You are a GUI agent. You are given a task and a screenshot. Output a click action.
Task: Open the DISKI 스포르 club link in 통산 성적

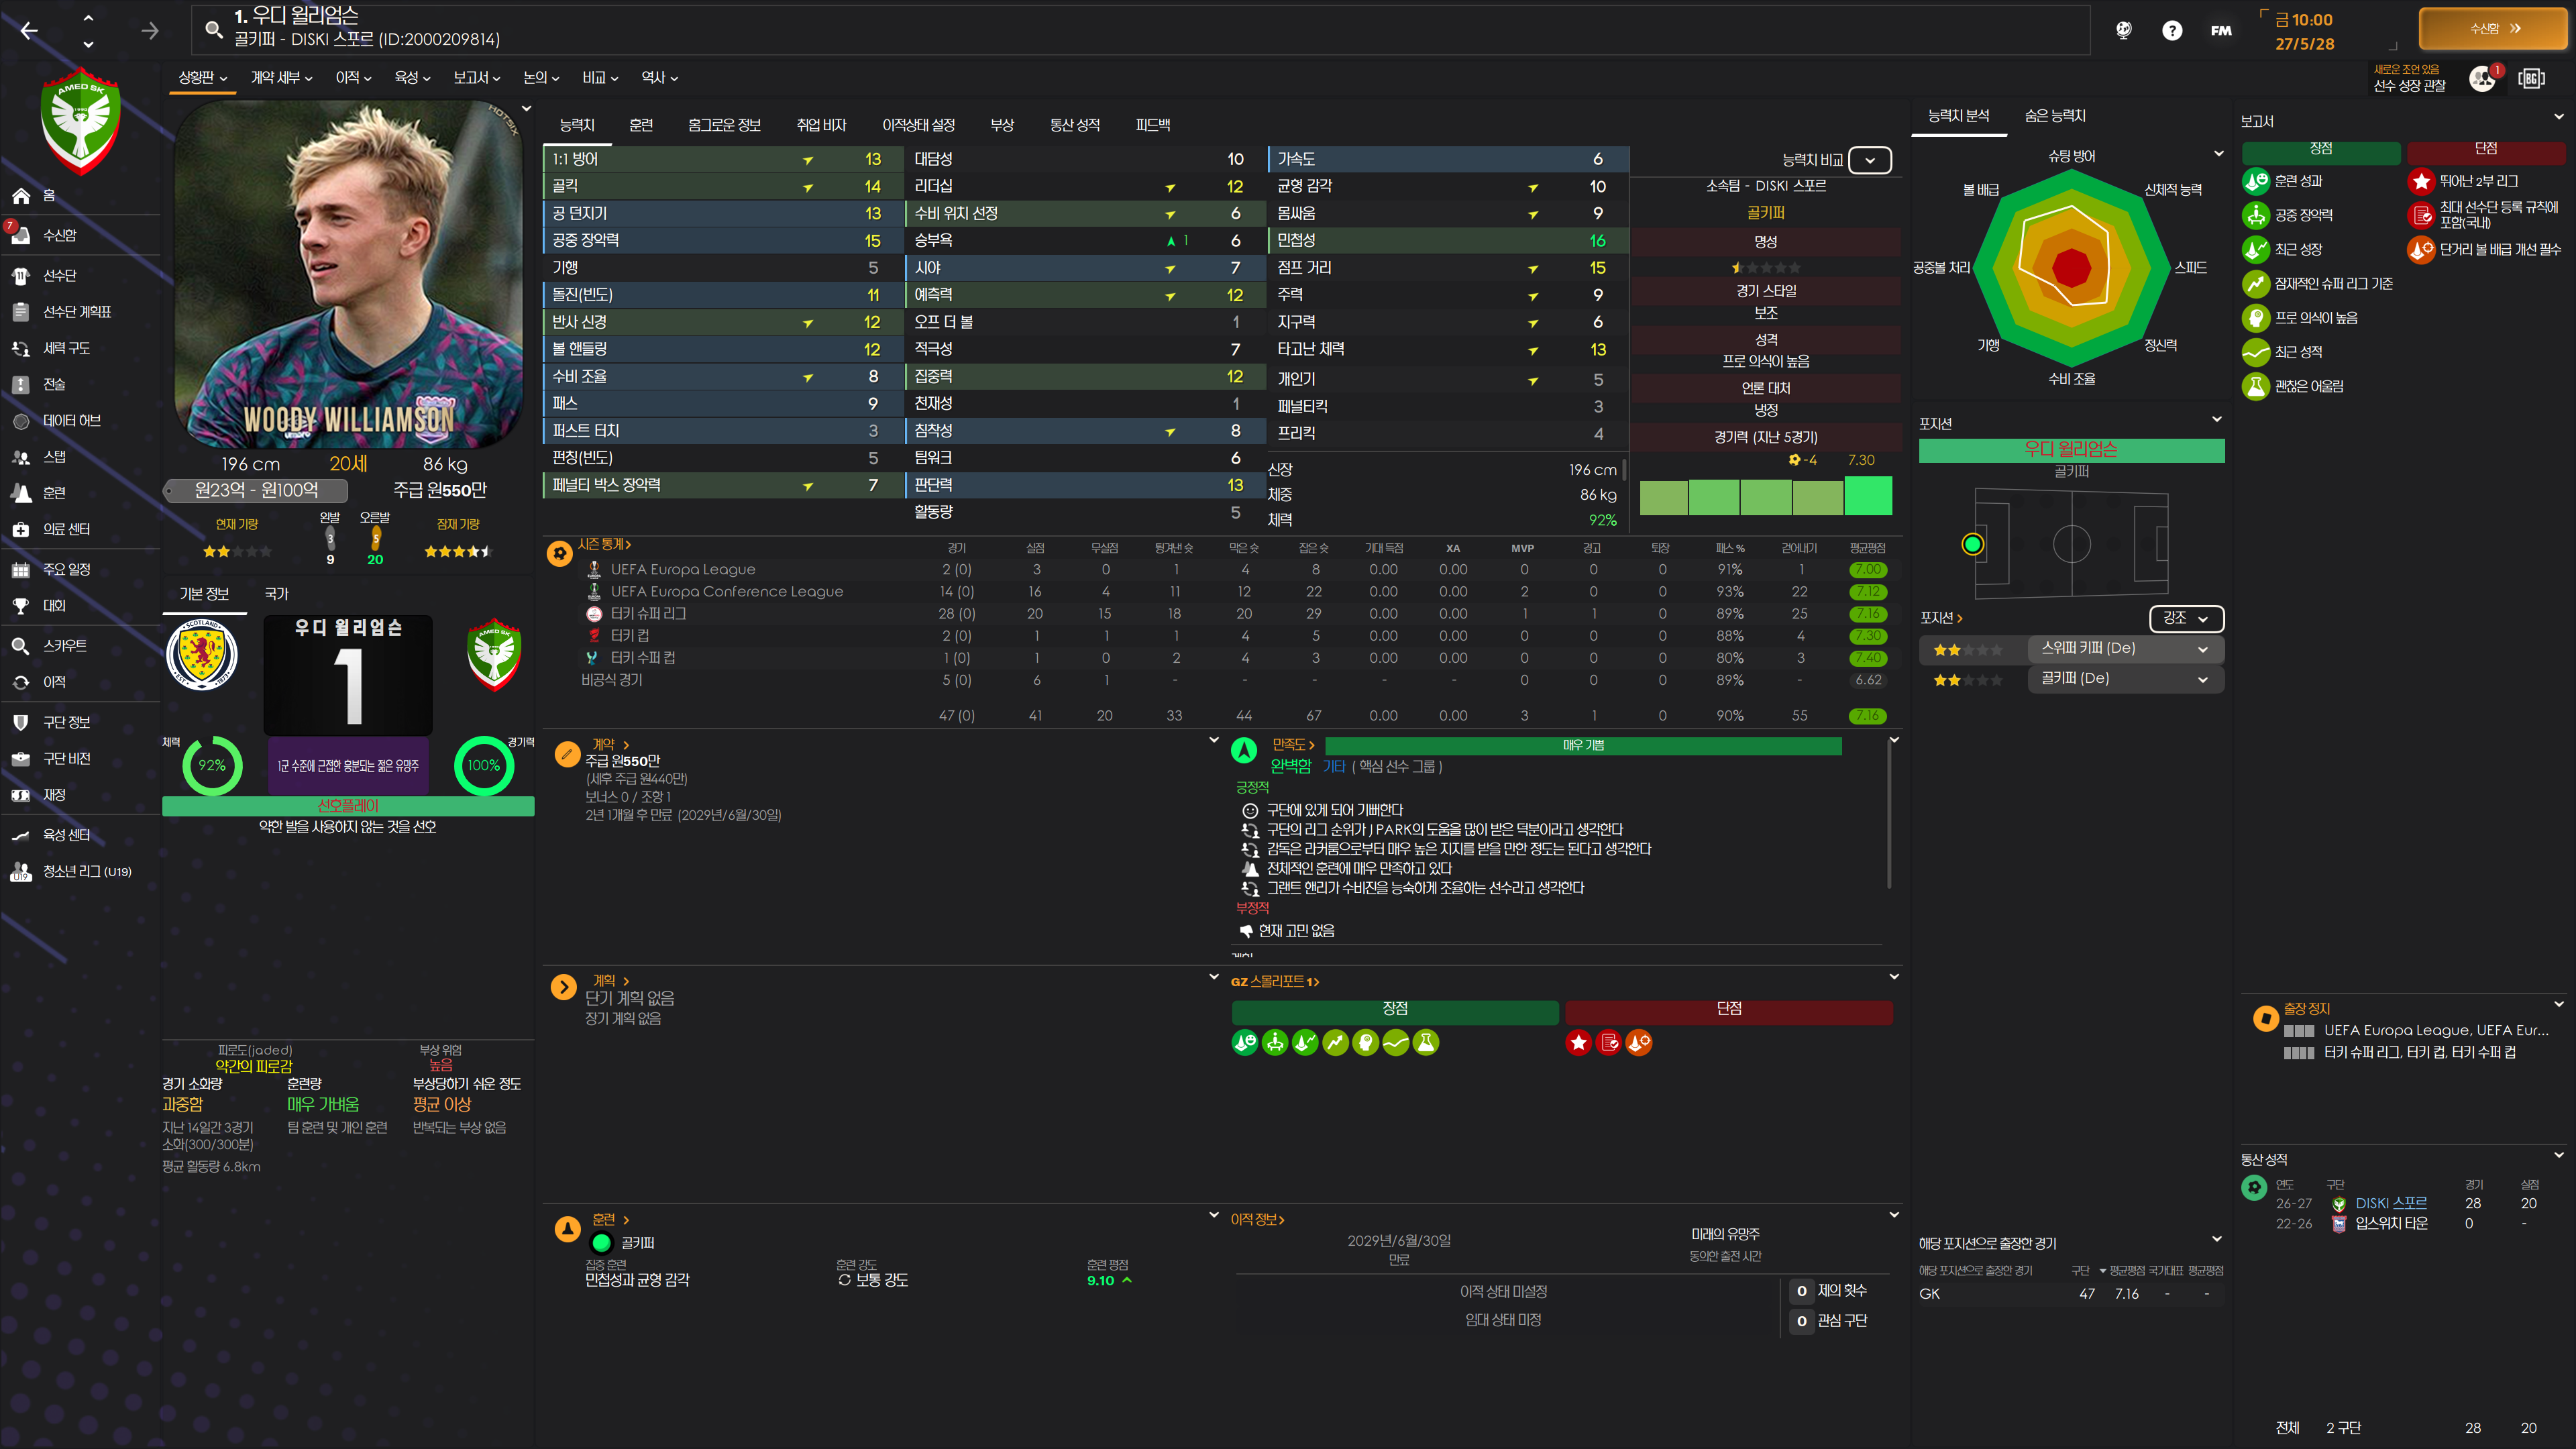[x=2390, y=1203]
